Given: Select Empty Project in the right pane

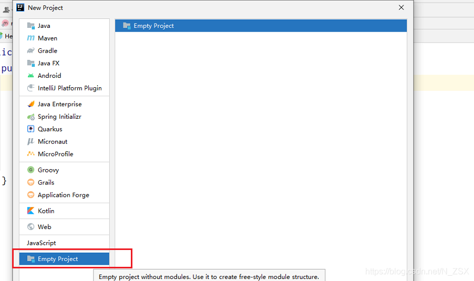Looking at the screenshot, I should point(261,26).
